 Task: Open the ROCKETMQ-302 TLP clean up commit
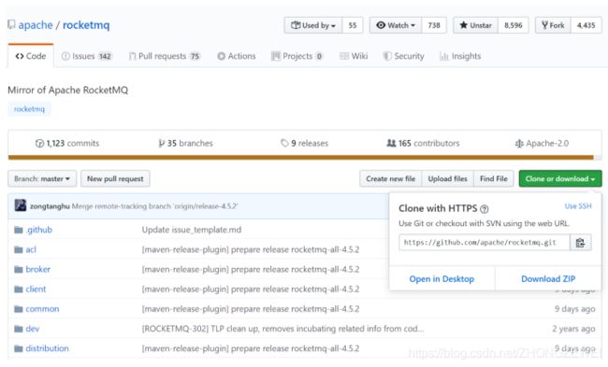point(283,329)
